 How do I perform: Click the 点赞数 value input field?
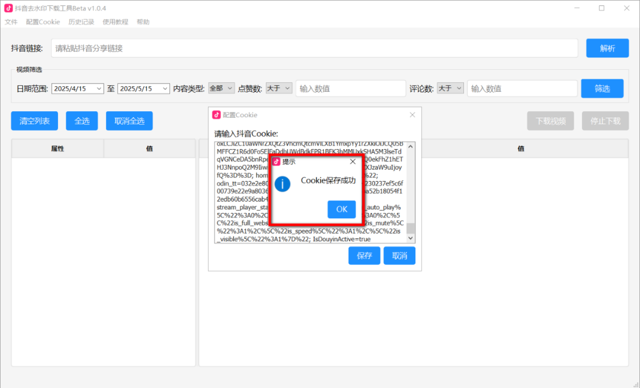pyautogui.click(x=351, y=89)
